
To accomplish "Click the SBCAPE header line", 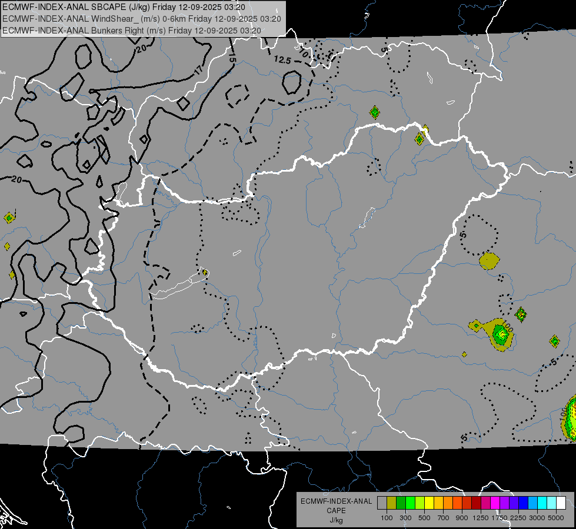I will pos(124,7).
